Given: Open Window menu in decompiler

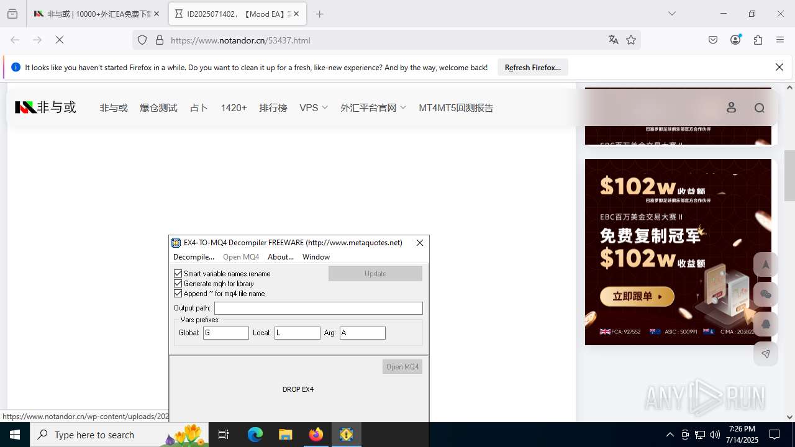Looking at the screenshot, I should (316, 257).
